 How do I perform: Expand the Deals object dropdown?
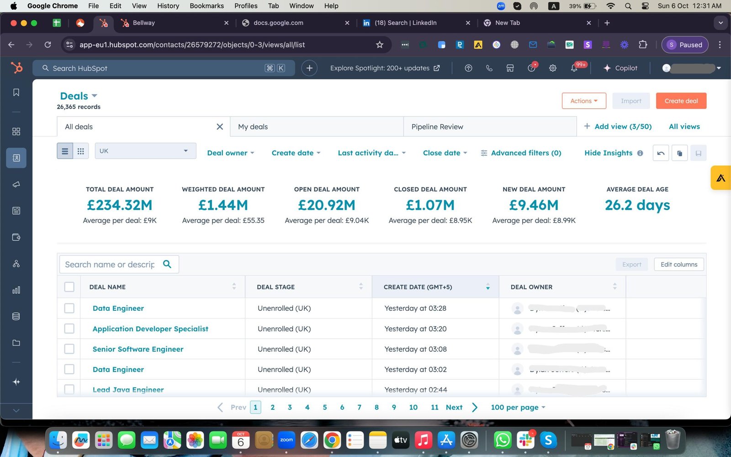pos(79,96)
